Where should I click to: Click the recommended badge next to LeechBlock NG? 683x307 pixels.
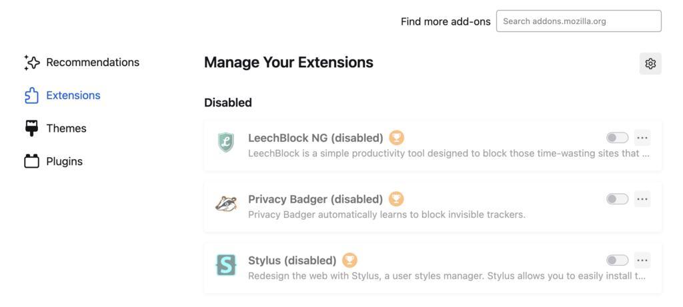[x=397, y=138]
